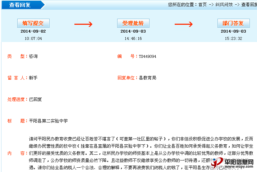
Task: Click the 回复单位 value 县教育局
Action: tap(147, 78)
